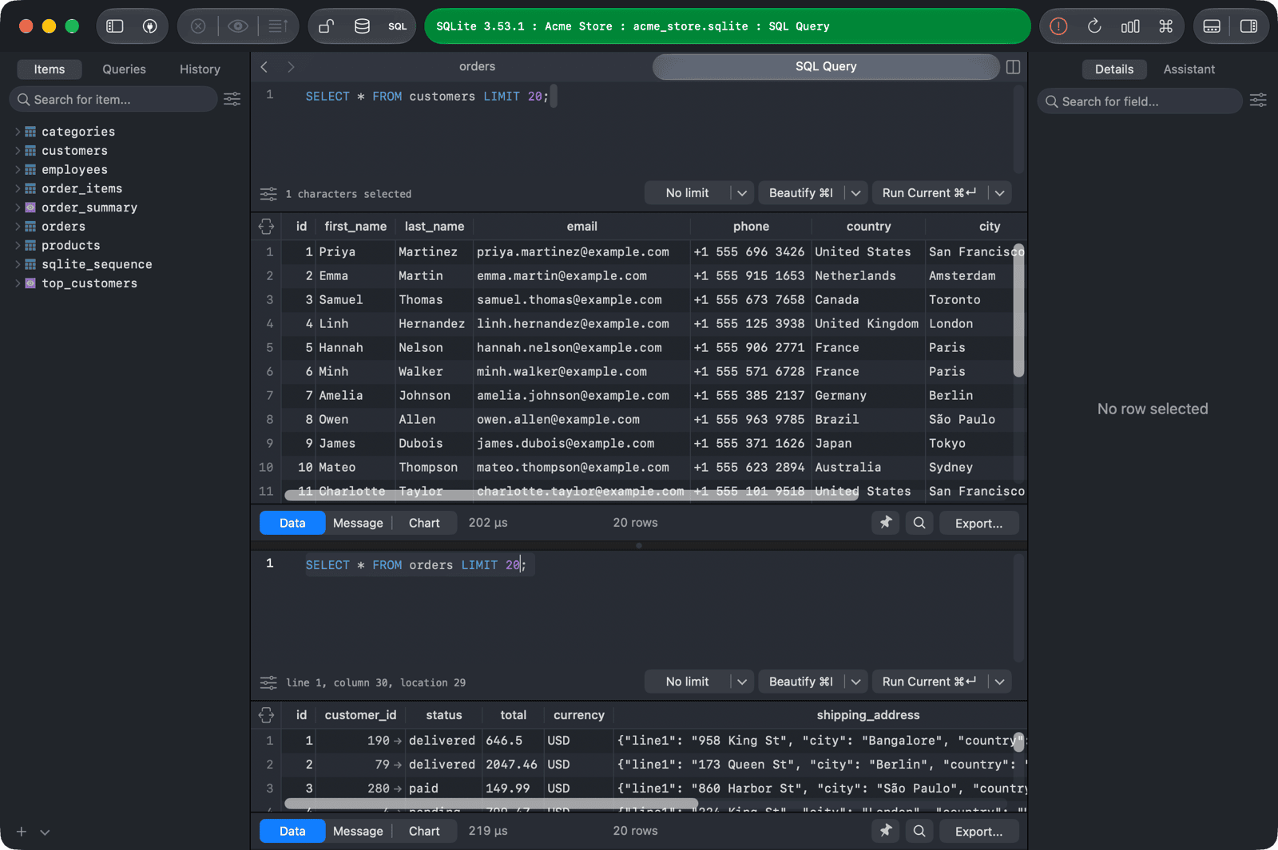Screen dimensions: 1278x850
Task: Export the customers query results
Action: 978,523
